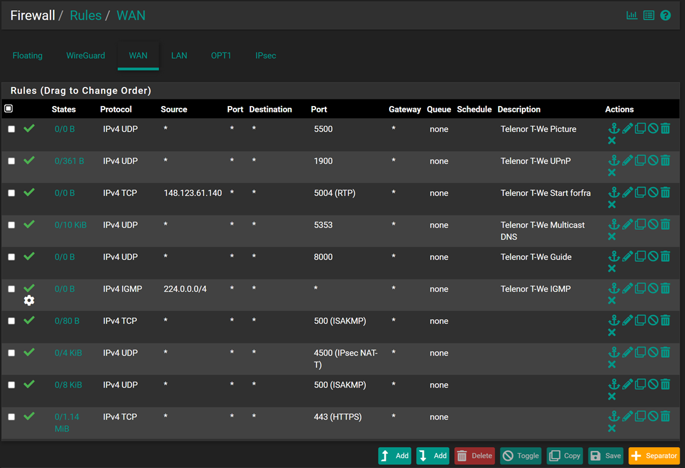This screenshot has height=468, width=685.
Task: Disable the Telenor T-We Multicast DNS rule
Action: 653,225
